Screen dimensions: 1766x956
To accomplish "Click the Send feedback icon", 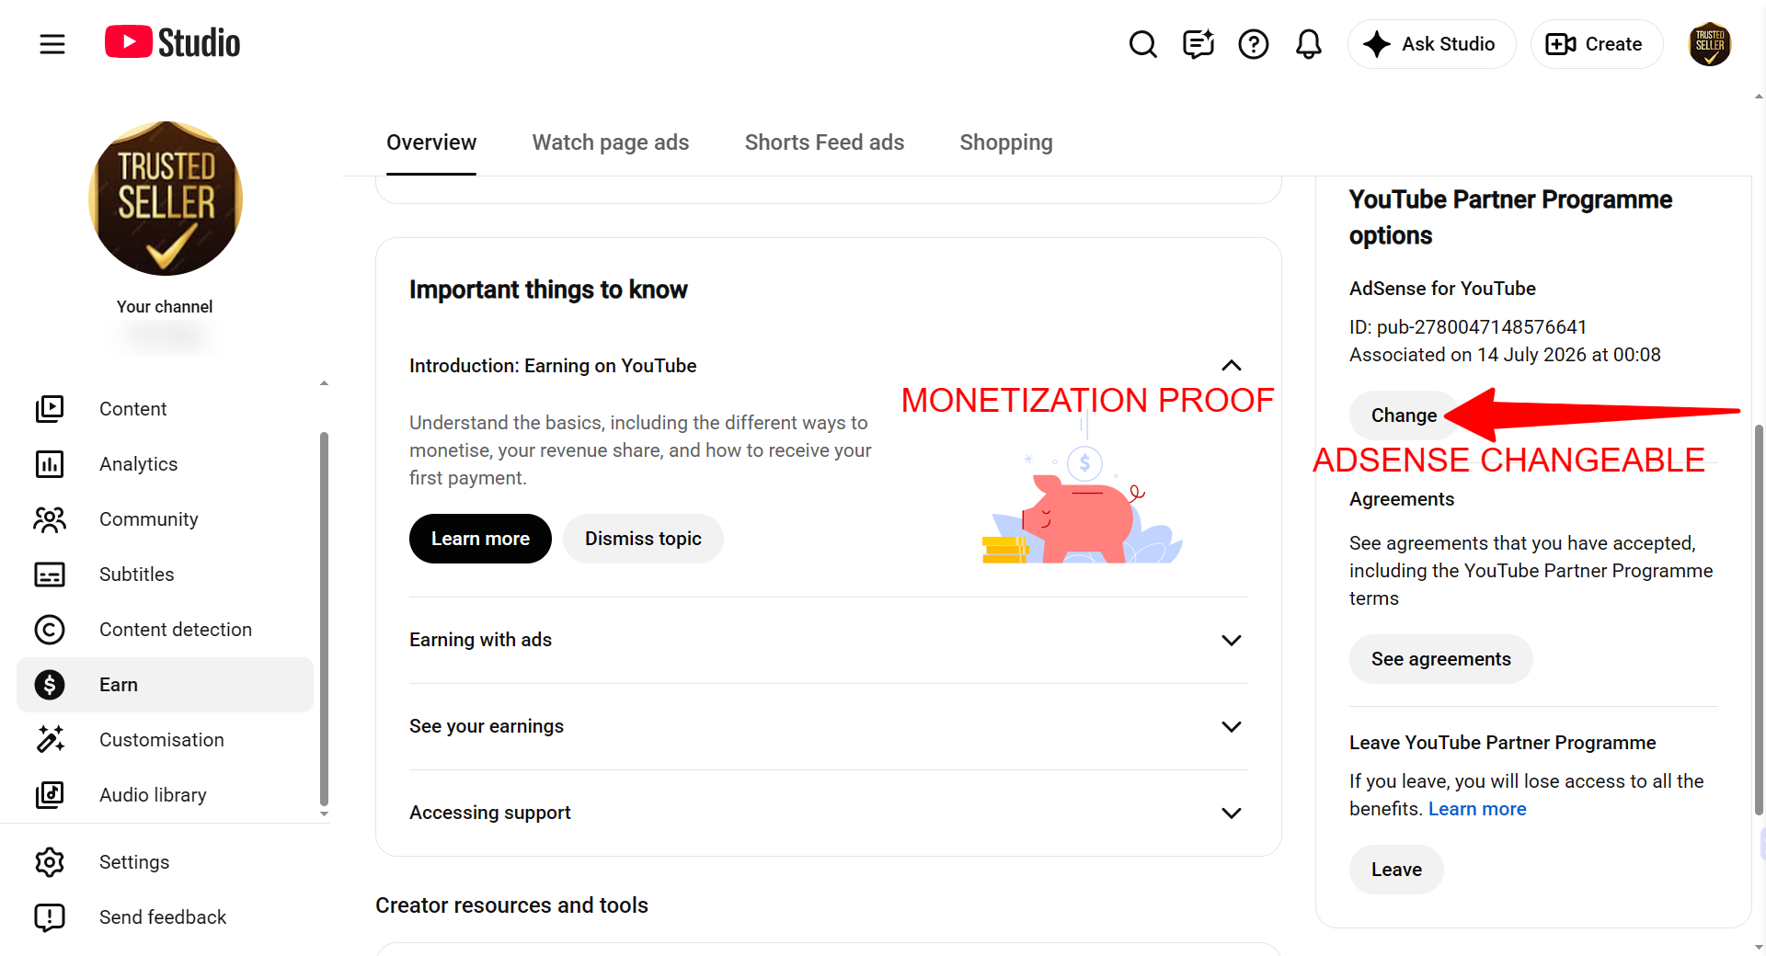I will tap(50, 917).
